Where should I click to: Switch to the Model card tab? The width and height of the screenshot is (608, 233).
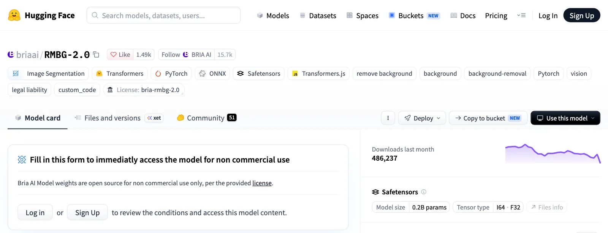[38, 118]
